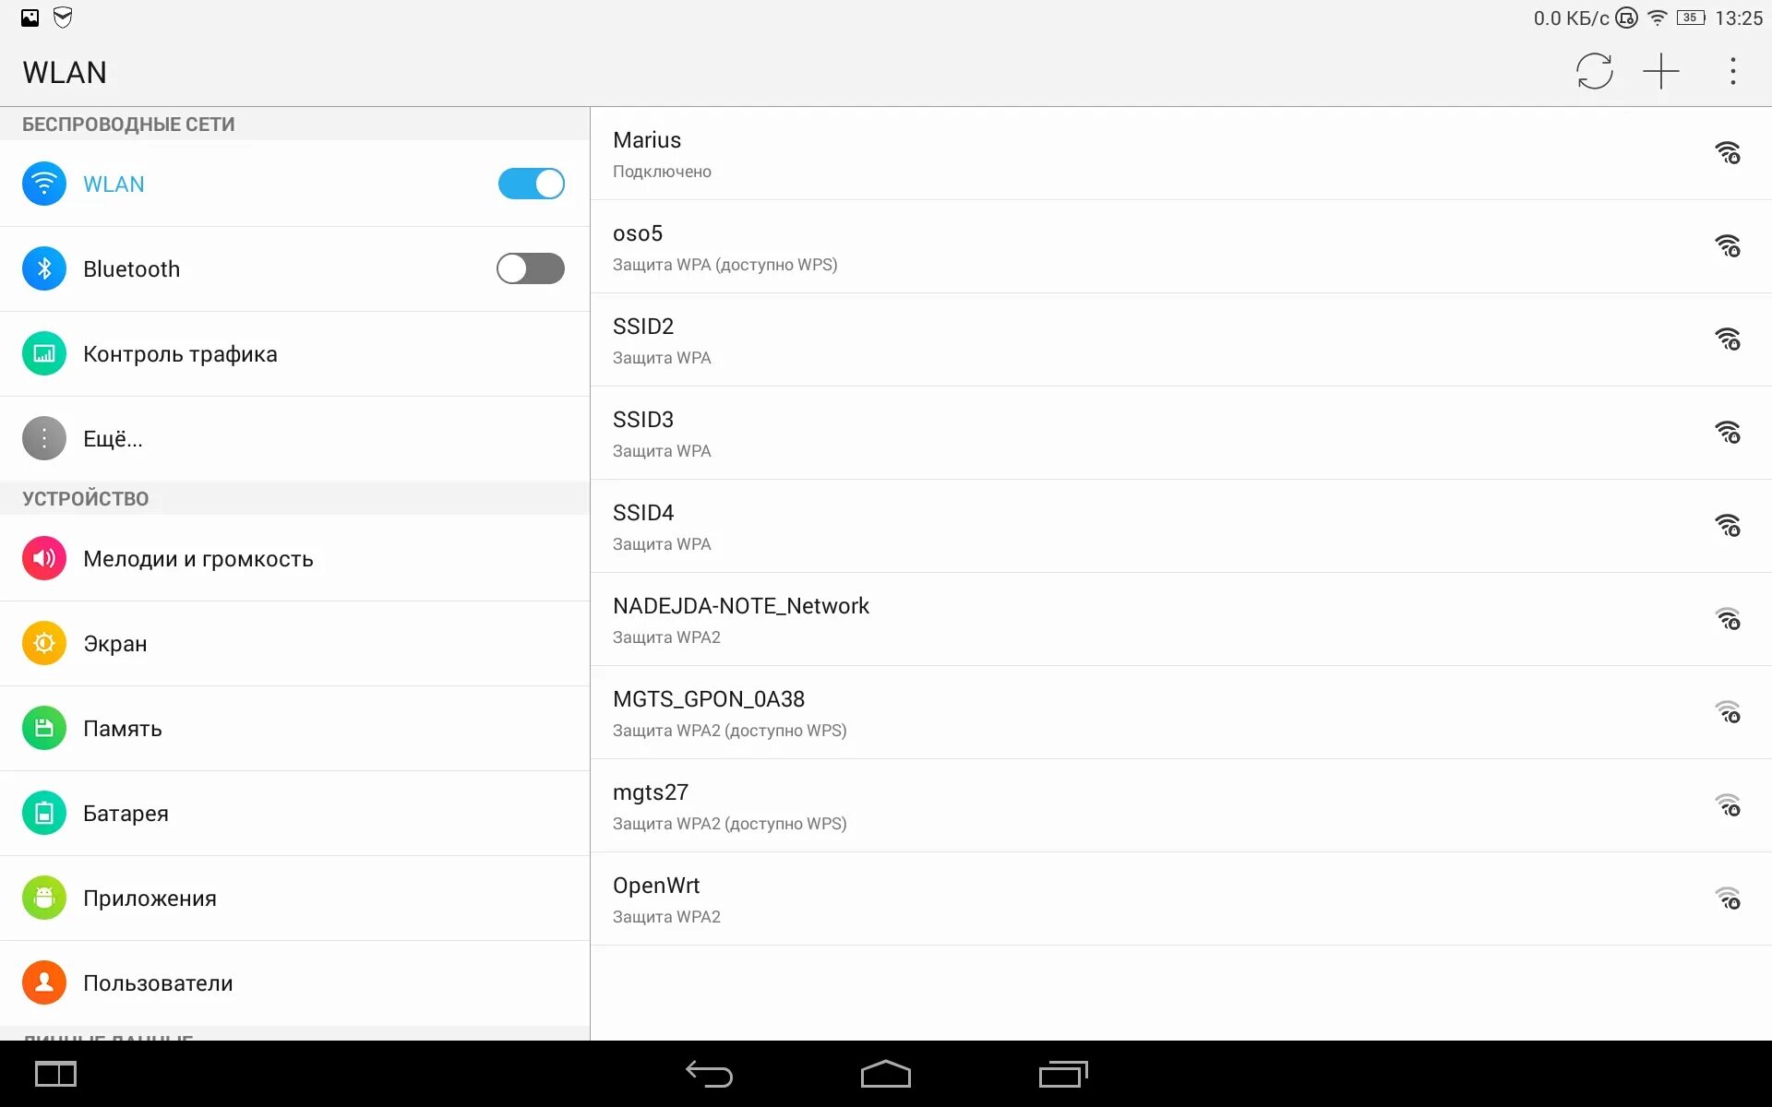
Task: Select Приложения in the sidebar
Action: [294, 898]
